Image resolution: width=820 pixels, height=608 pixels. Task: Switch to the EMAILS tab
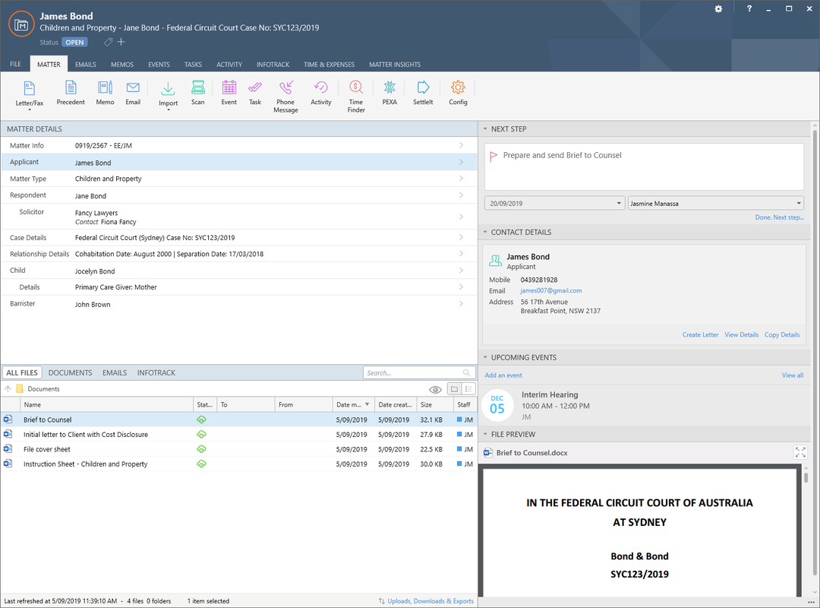tap(85, 64)
